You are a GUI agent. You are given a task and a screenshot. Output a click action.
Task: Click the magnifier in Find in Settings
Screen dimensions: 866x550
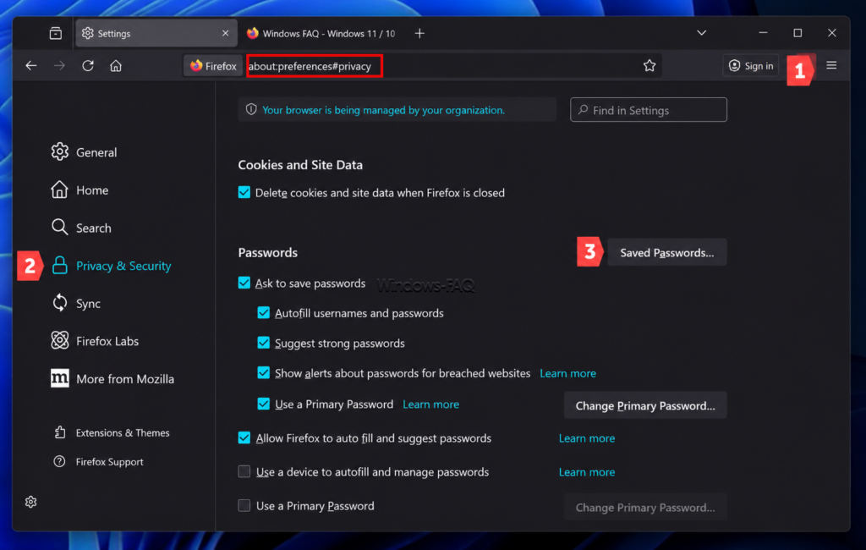point(583,110)
